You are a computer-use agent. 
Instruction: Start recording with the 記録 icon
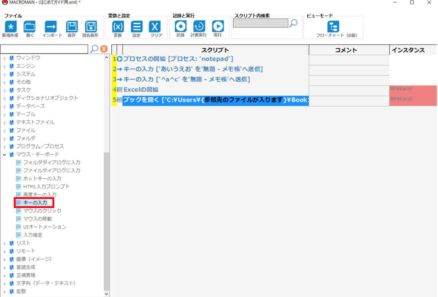[181, 26]
